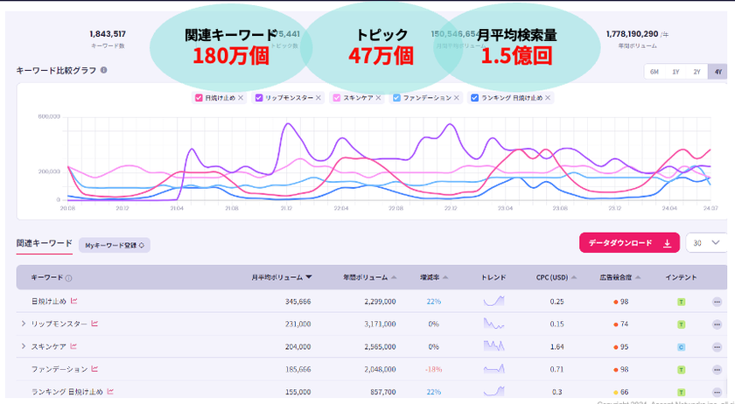Screen dimensions: 735x404
Task: Click the リップモンスター keyword text
Action: pos(59,324)
